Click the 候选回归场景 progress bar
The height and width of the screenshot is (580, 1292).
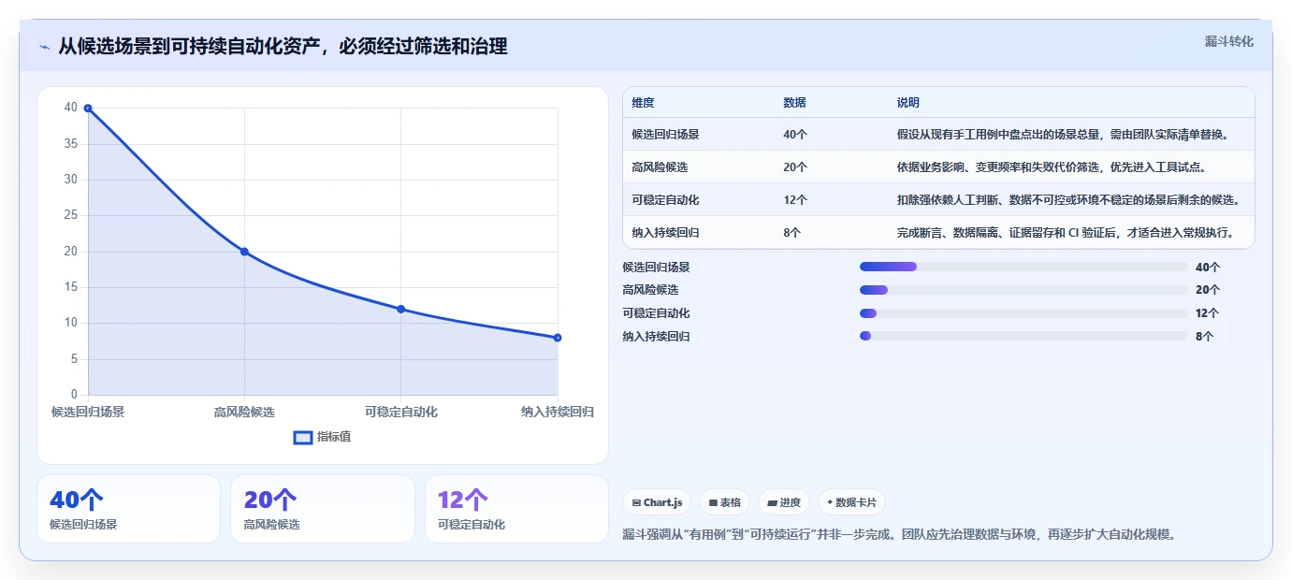click(1023, 267)
